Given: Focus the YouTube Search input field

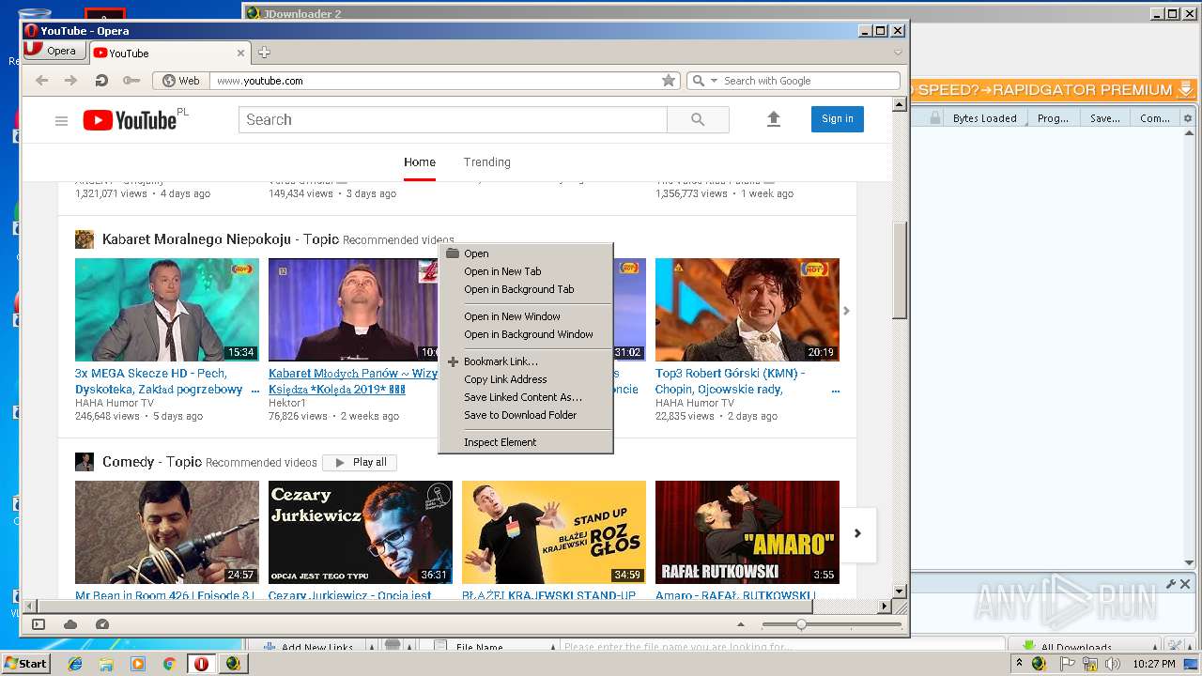Looking at the screenshot, I should 453,119.
